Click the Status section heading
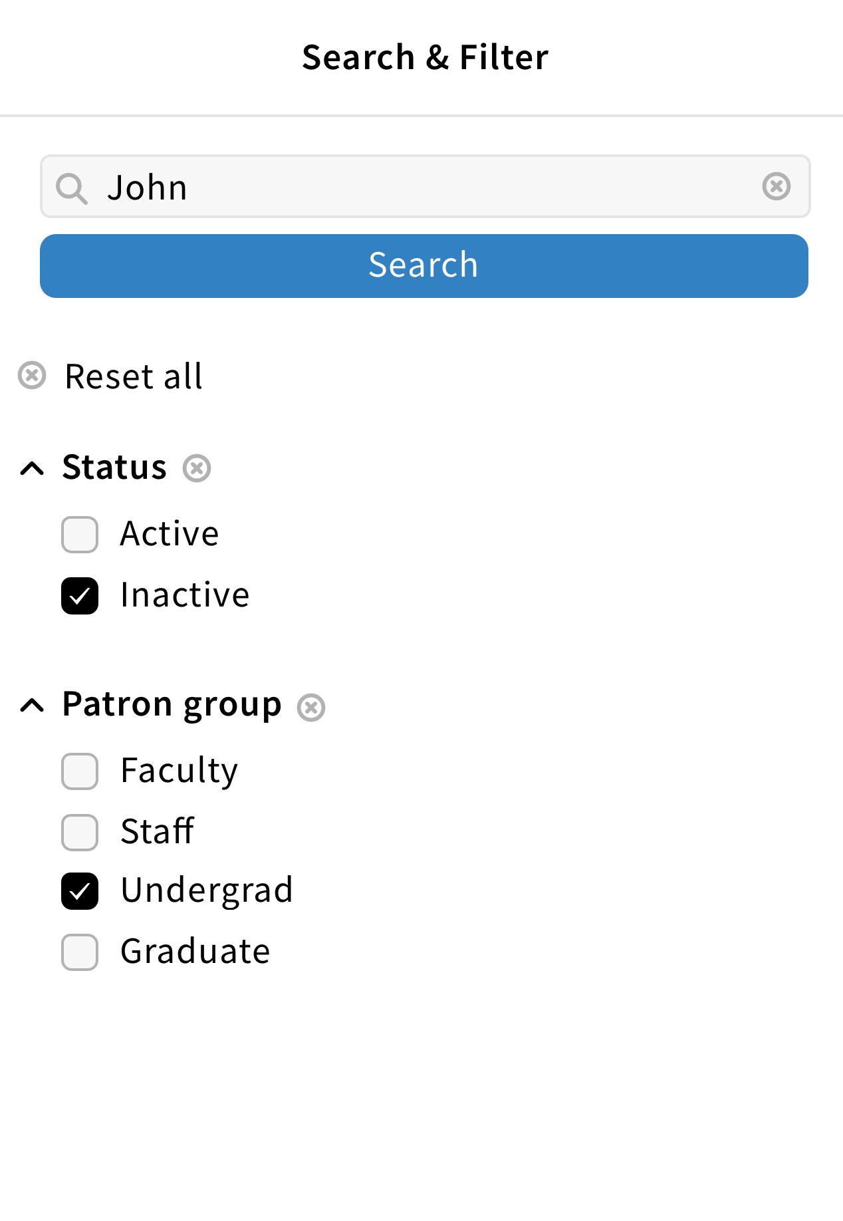This screenshot has height=1221, width=843. click(114, 467)
